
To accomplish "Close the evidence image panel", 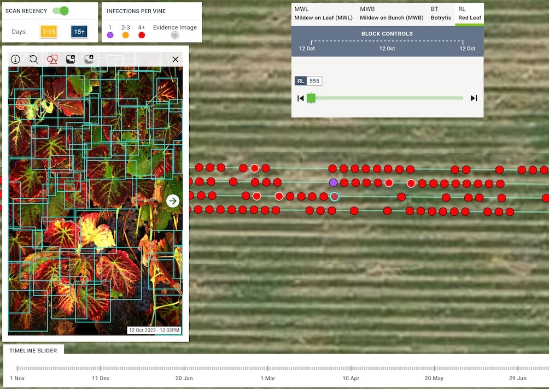I will click(176, 59).
